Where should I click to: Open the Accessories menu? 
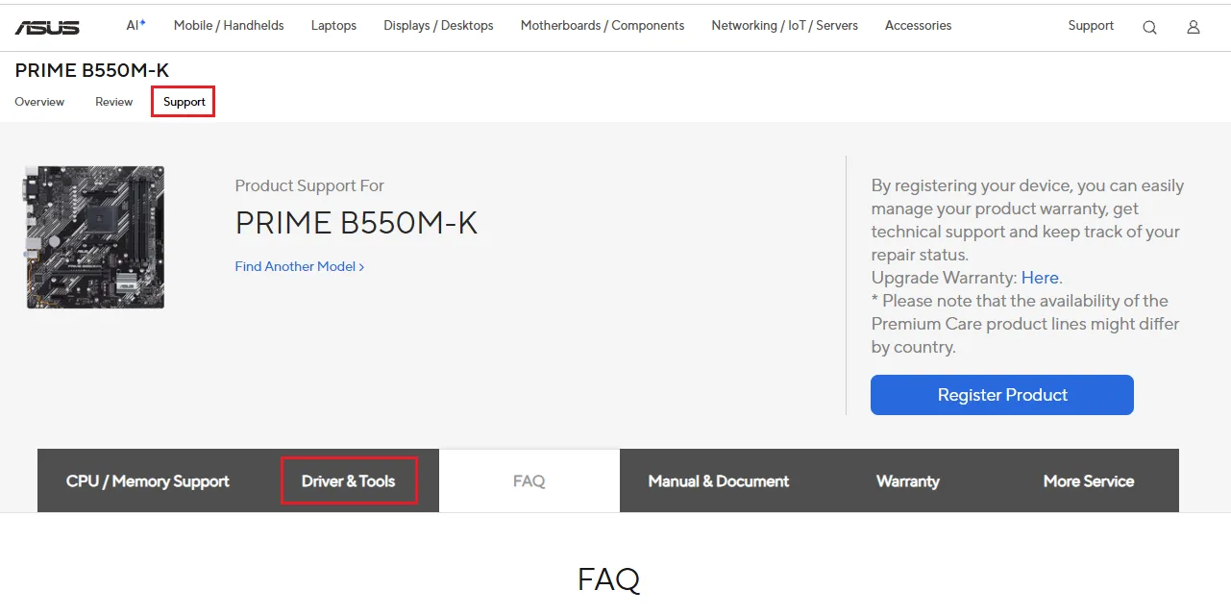(918, 25)
